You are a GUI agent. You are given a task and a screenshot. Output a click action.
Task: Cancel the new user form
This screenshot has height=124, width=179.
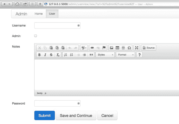coord(107,115)
